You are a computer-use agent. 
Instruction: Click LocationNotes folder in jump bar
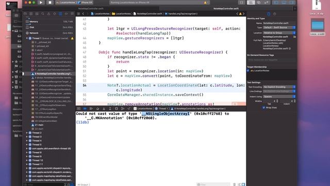pos(122,14)
